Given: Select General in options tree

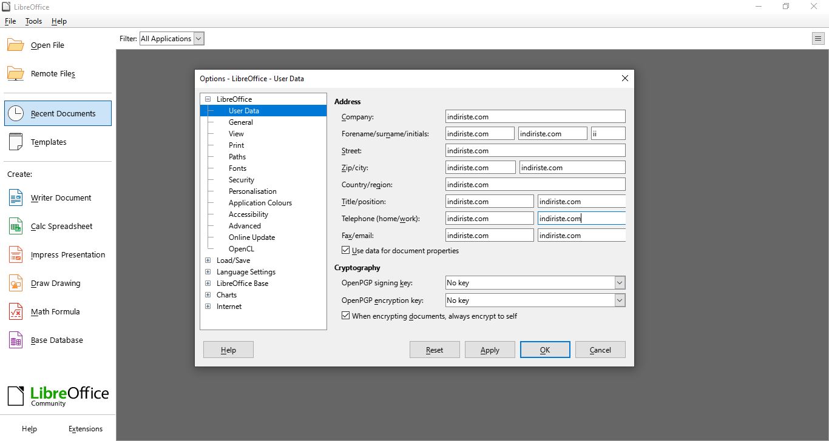Looking at the screenshot, I should coord(241,122).
